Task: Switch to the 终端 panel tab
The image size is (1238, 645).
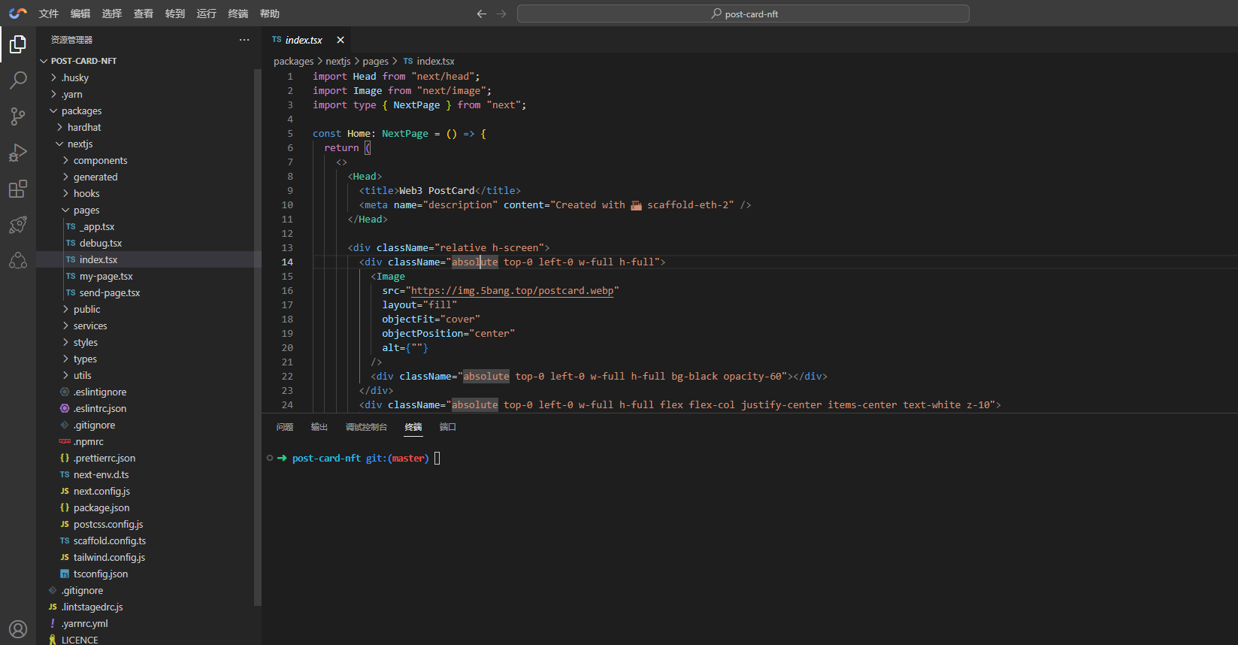Action: pyautogui.click(x=413, y=427)
